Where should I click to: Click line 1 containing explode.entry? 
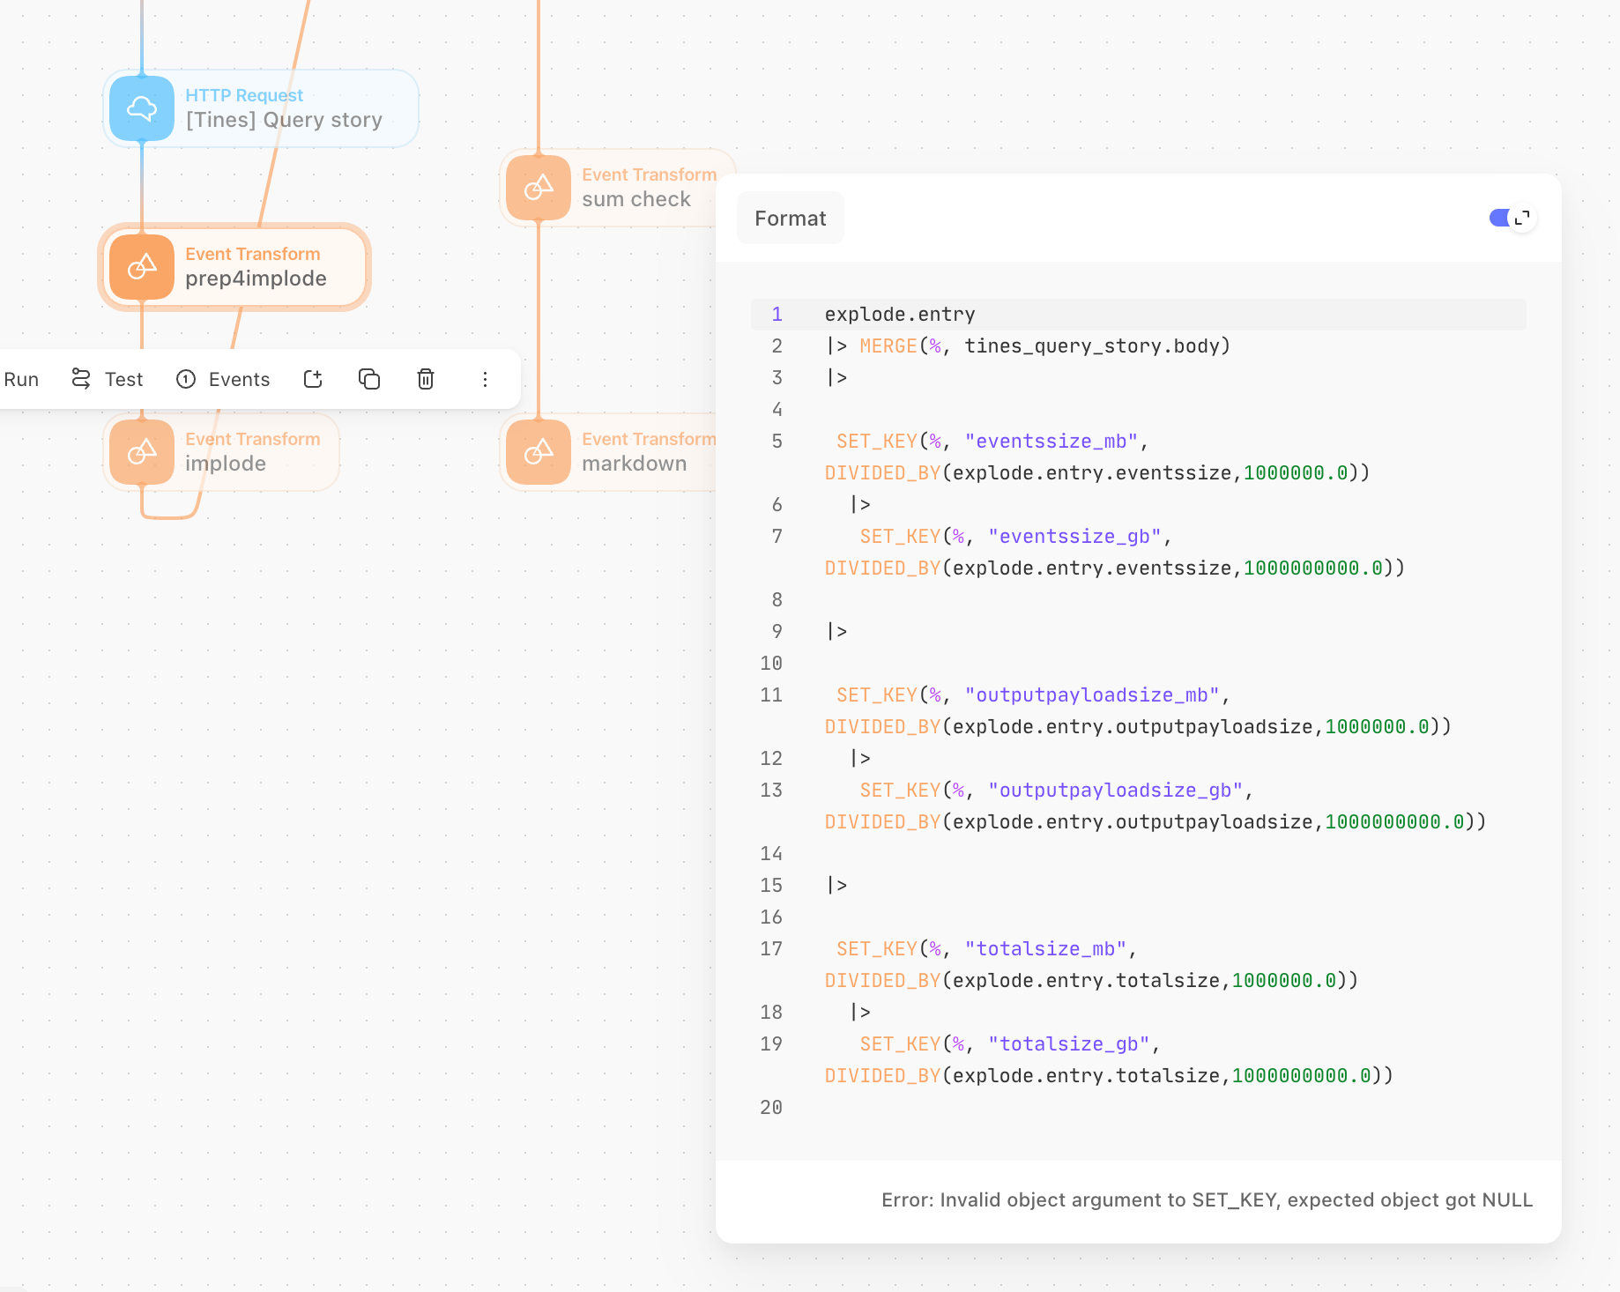point(899,314)
